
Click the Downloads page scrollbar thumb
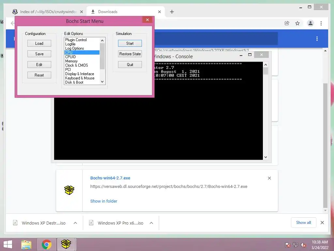coord(325,145)
